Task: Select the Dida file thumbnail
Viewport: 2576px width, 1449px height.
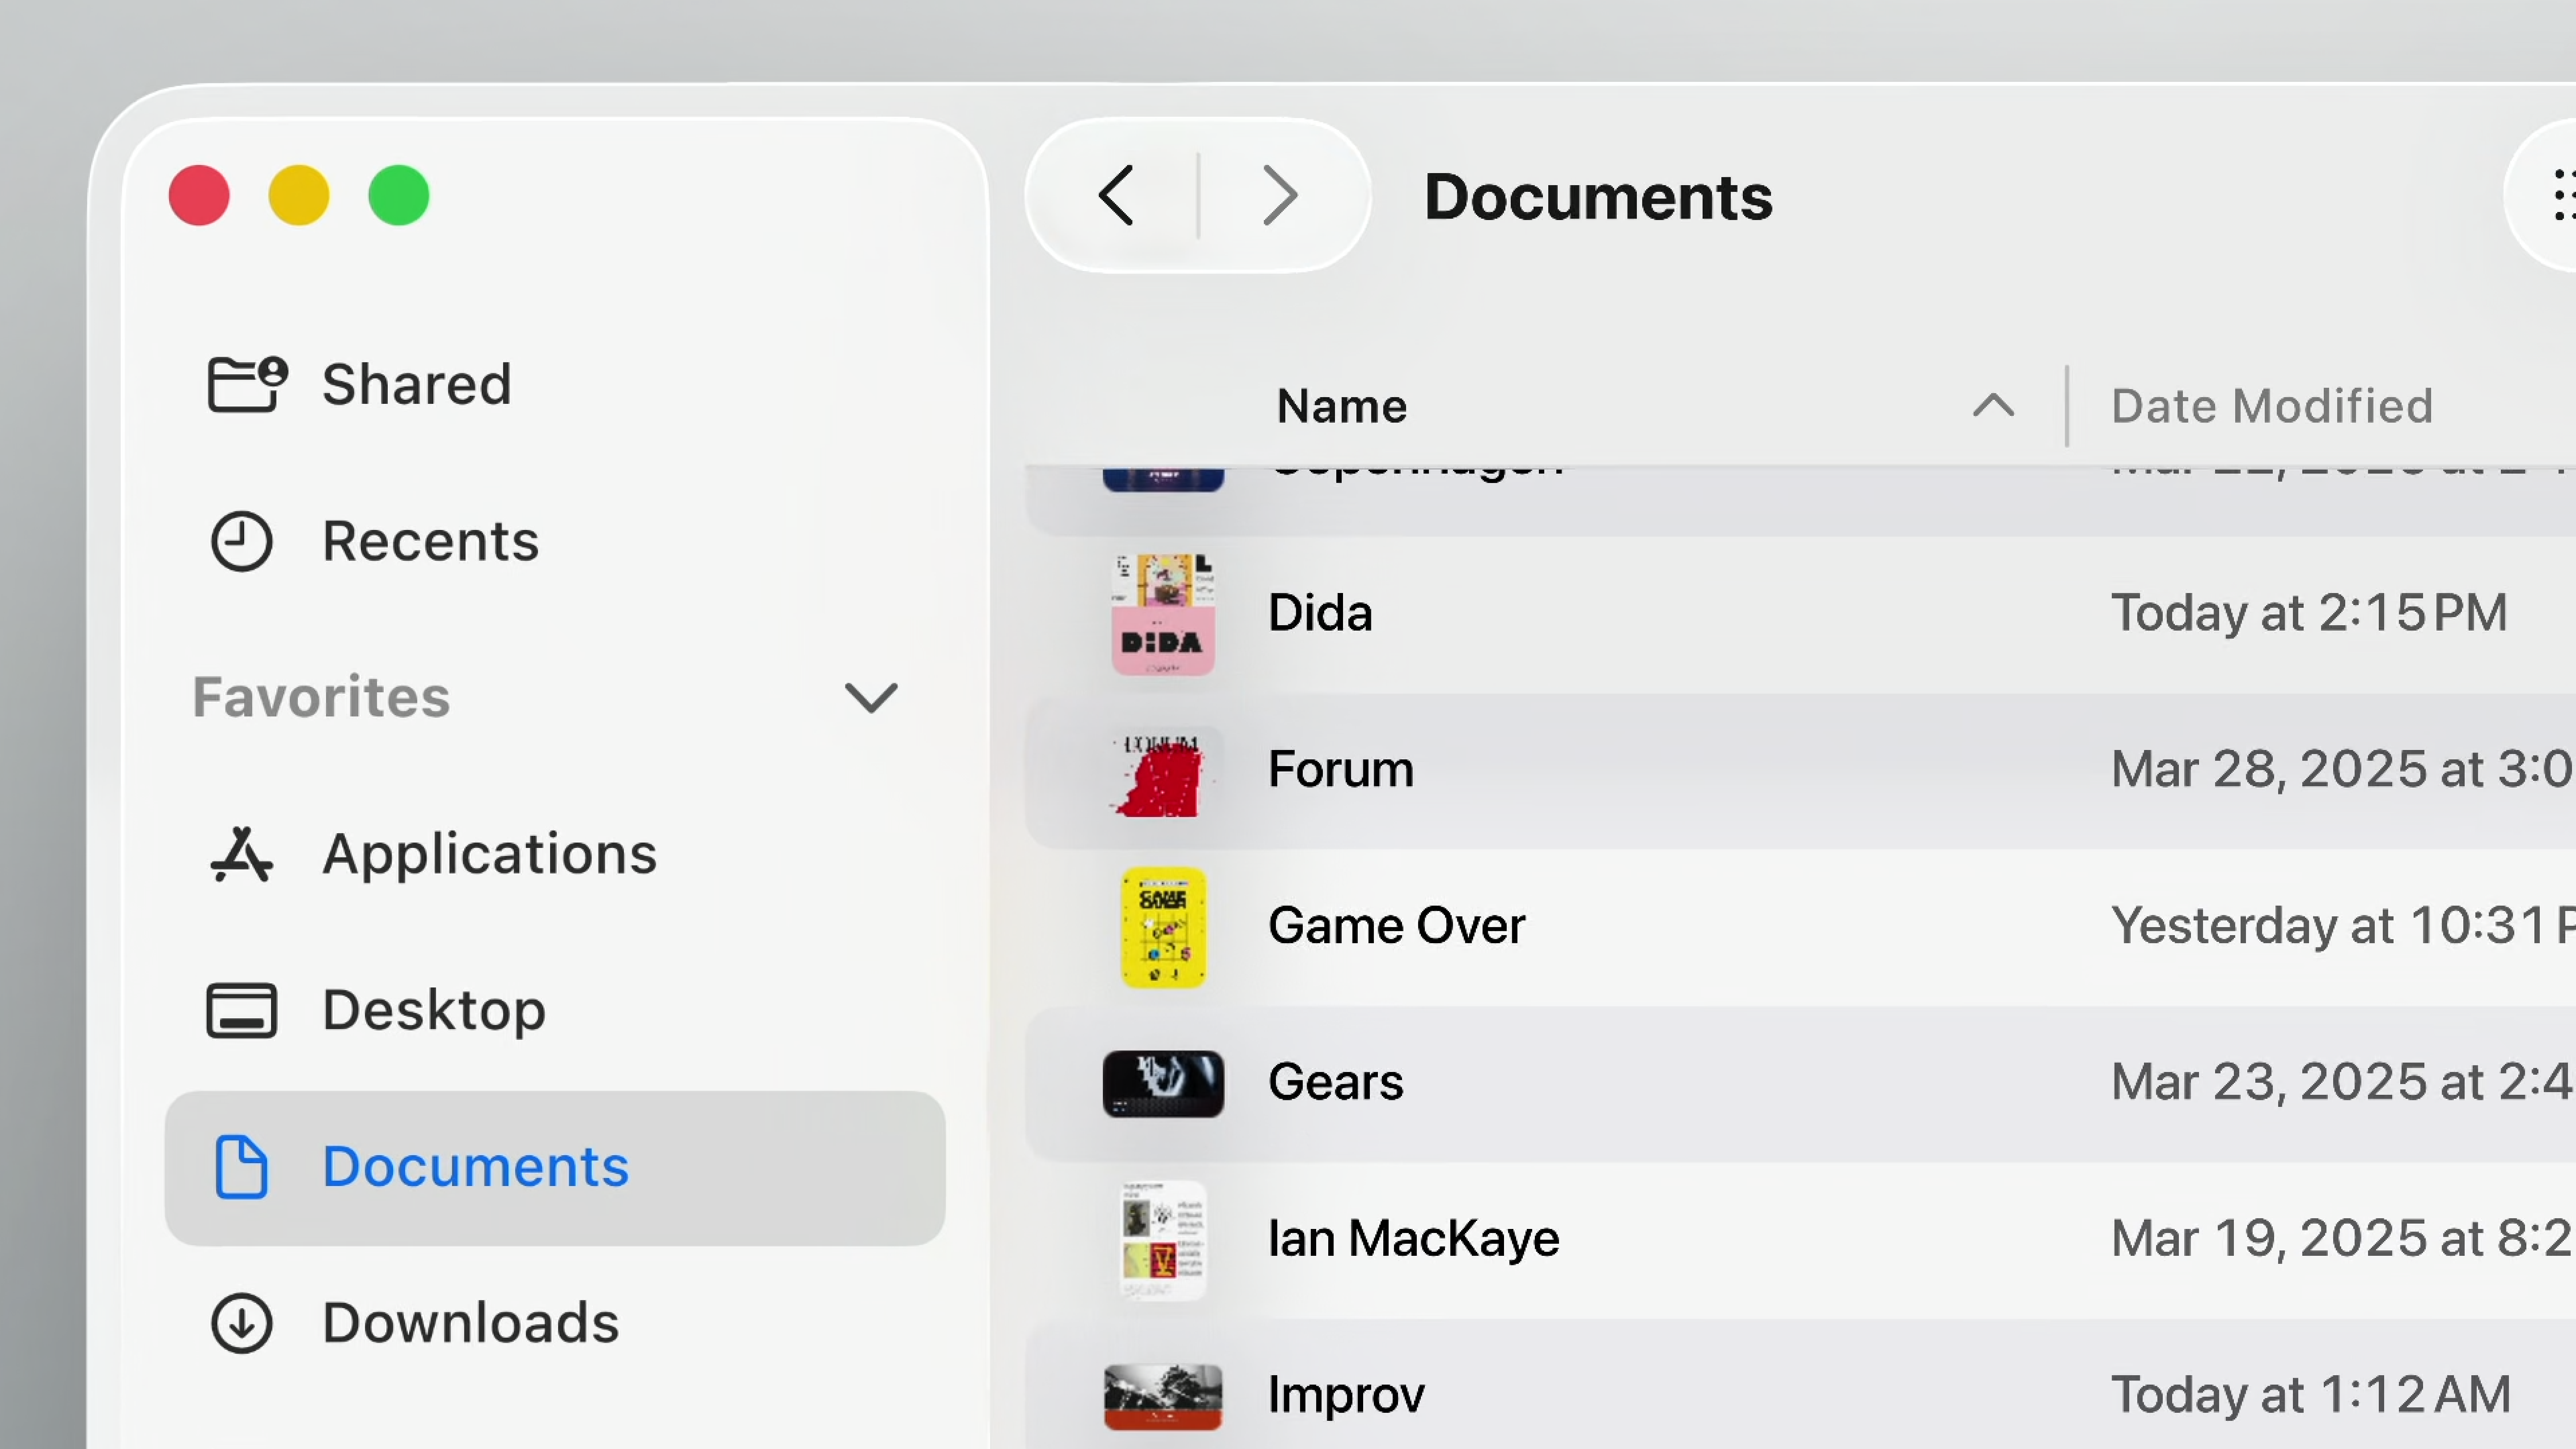Action: [1162, 614]
